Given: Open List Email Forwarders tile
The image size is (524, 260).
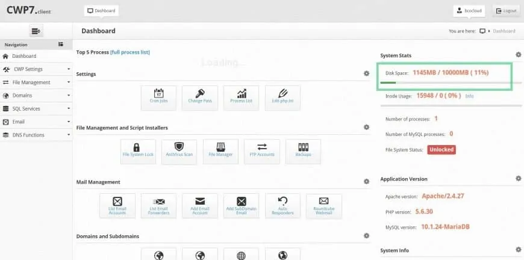Looking at the screenshot, I should click(x=159, y=206).
